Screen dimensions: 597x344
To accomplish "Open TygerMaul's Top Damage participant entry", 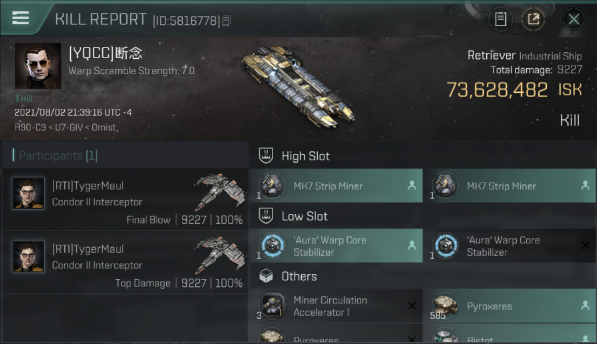I will click(125, 263).
